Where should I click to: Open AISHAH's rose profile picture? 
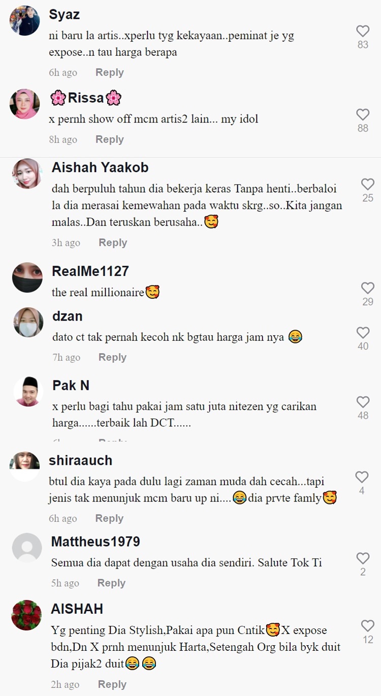click(x=26, y=615)
